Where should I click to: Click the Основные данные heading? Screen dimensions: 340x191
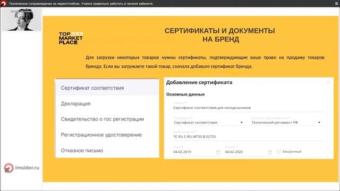[x=185, y=94]
